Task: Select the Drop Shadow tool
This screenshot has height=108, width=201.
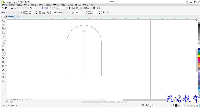Action: point(3,62)
